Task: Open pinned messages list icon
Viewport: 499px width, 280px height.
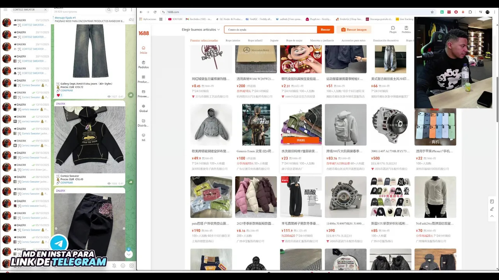Action: 131,19
